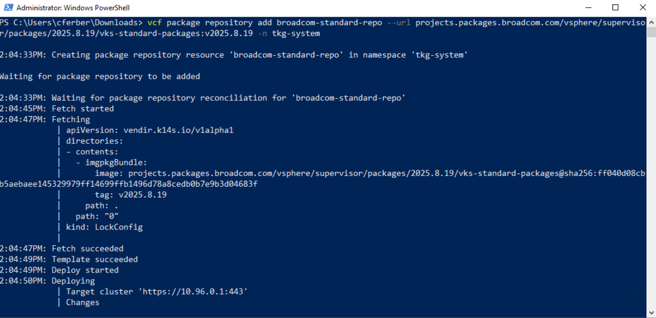Screen dimensions: 656x318
Task: Click the 'kind: LockConfig' line
Action: point(104,227)
